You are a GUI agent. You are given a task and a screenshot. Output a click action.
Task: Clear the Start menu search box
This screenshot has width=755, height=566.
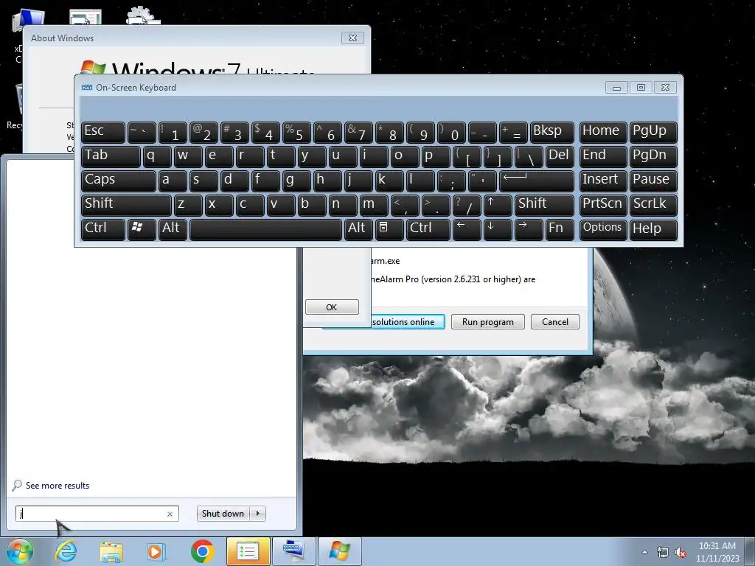pos(170,514)
